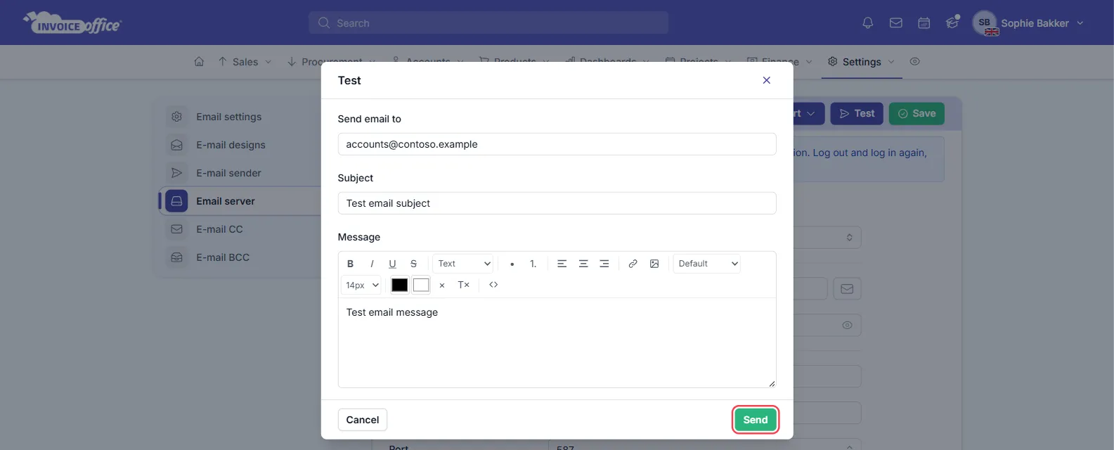Insert a bulleted list
Image resolution: width=1114 pixels, height=450 pixels.
(x=512, y=264)
